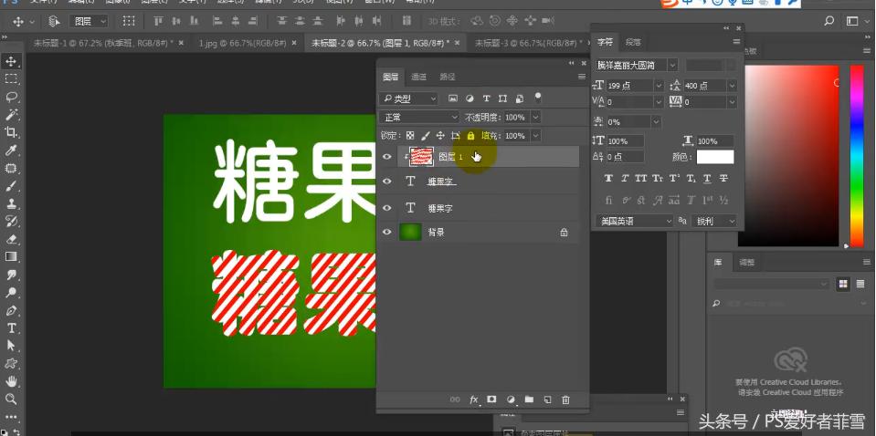The image size is (876, 436).
Task: Switch to document tab 未标题-1
Action: [x=103, y=42]
